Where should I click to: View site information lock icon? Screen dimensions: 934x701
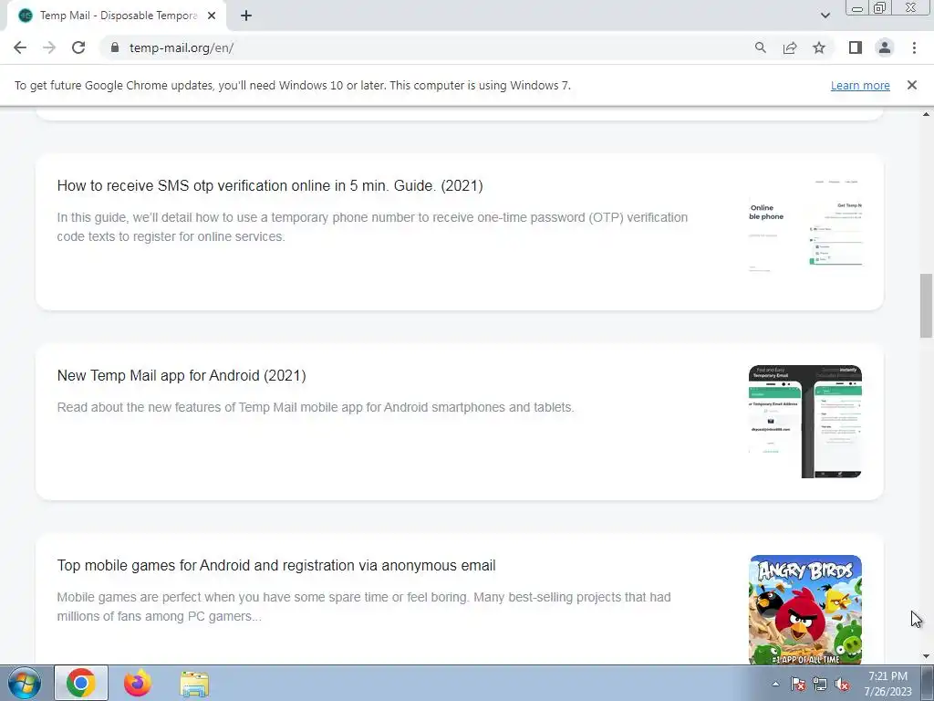coord(115,47)
